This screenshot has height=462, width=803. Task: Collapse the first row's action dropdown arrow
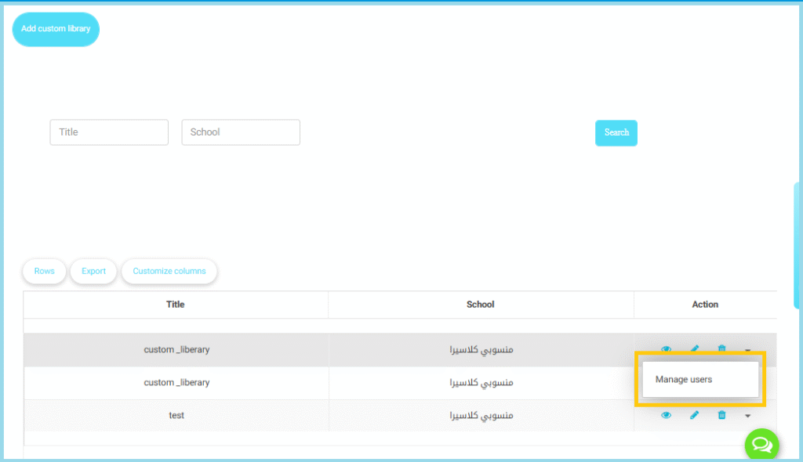pos(747,350)
